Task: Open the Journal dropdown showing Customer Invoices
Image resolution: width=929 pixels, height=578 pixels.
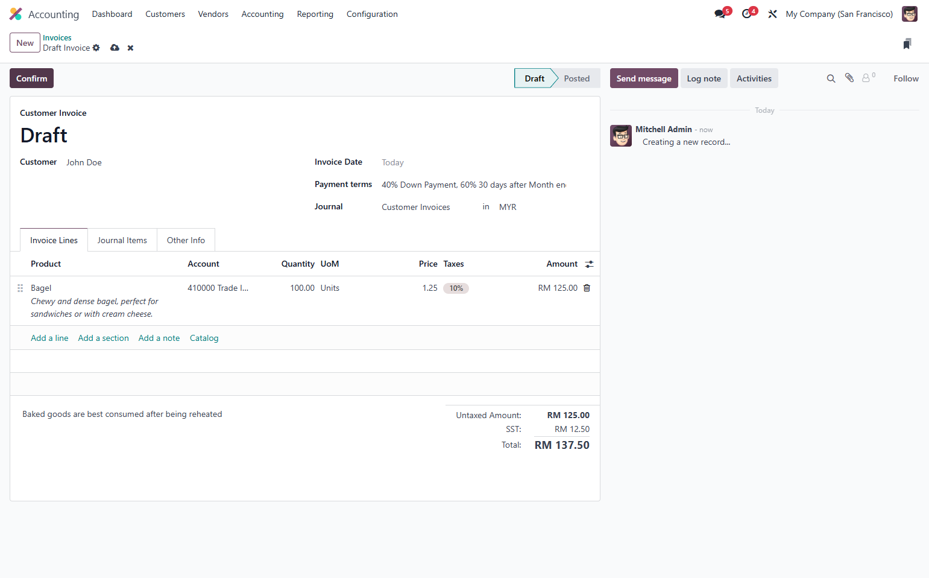Action: coord(428,207)
